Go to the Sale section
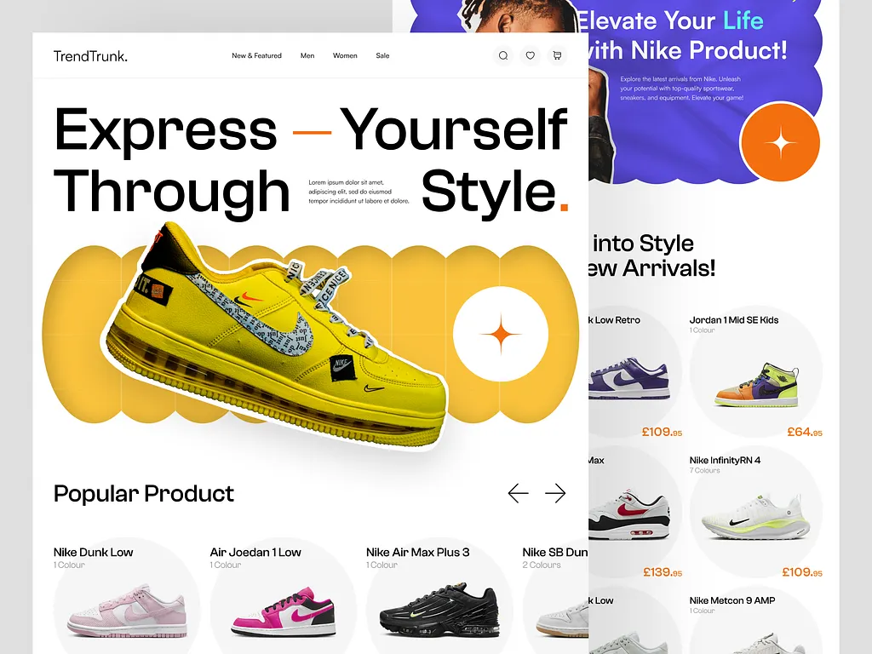The width and height of the screenshot is (872, 654). click(382, 55)
